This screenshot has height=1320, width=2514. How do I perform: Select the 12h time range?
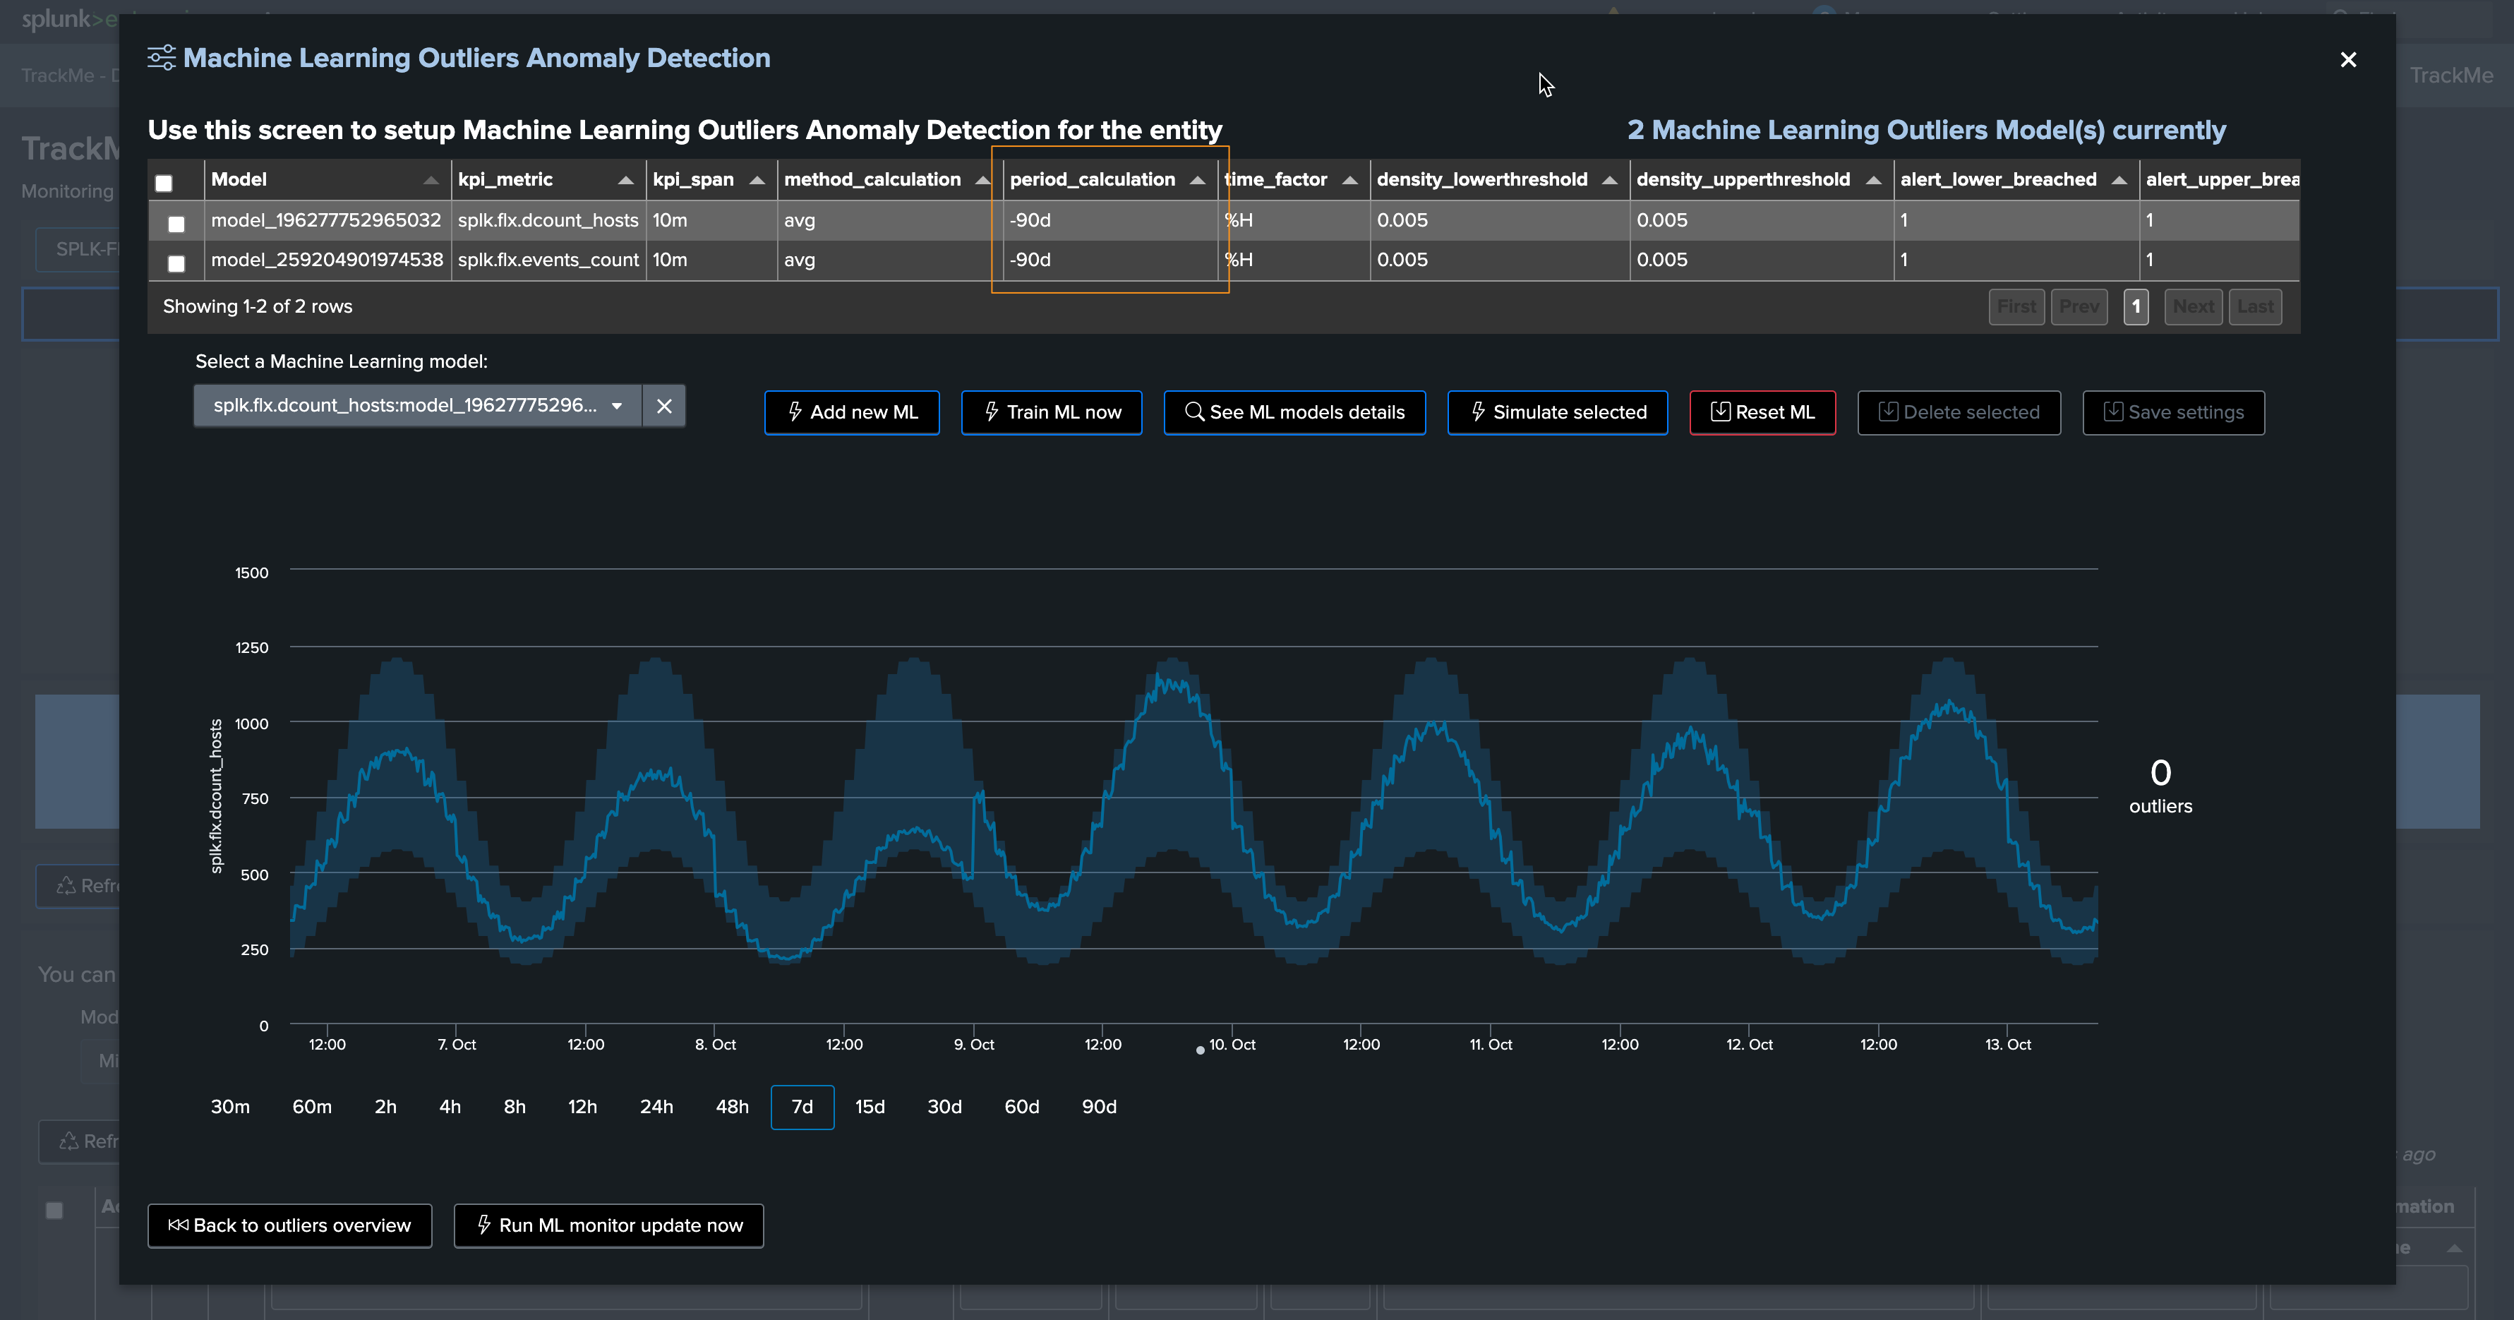pos(583,1107)
